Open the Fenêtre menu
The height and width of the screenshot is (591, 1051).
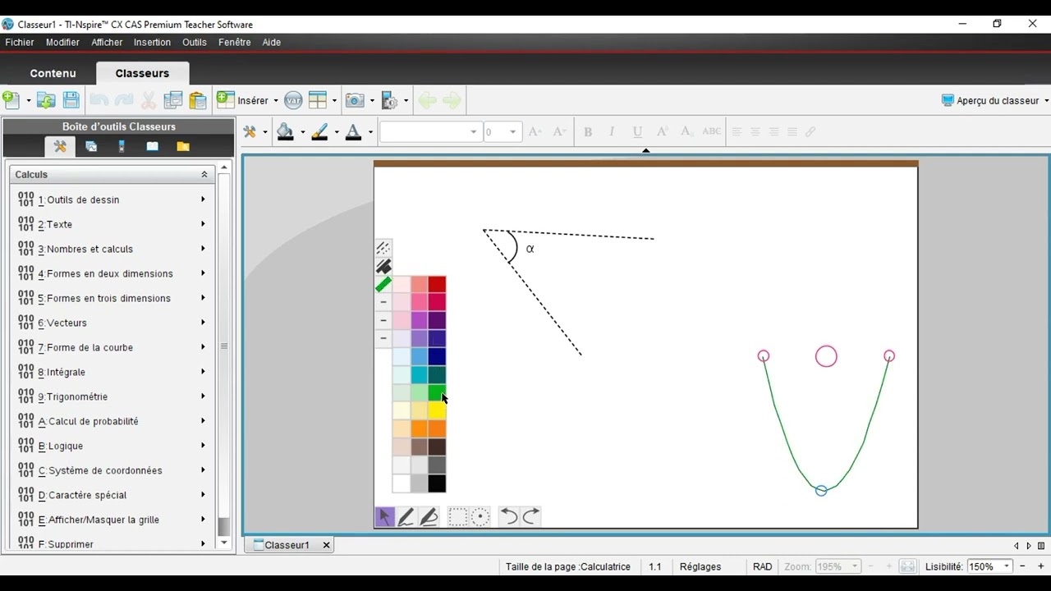click(235, 42)
